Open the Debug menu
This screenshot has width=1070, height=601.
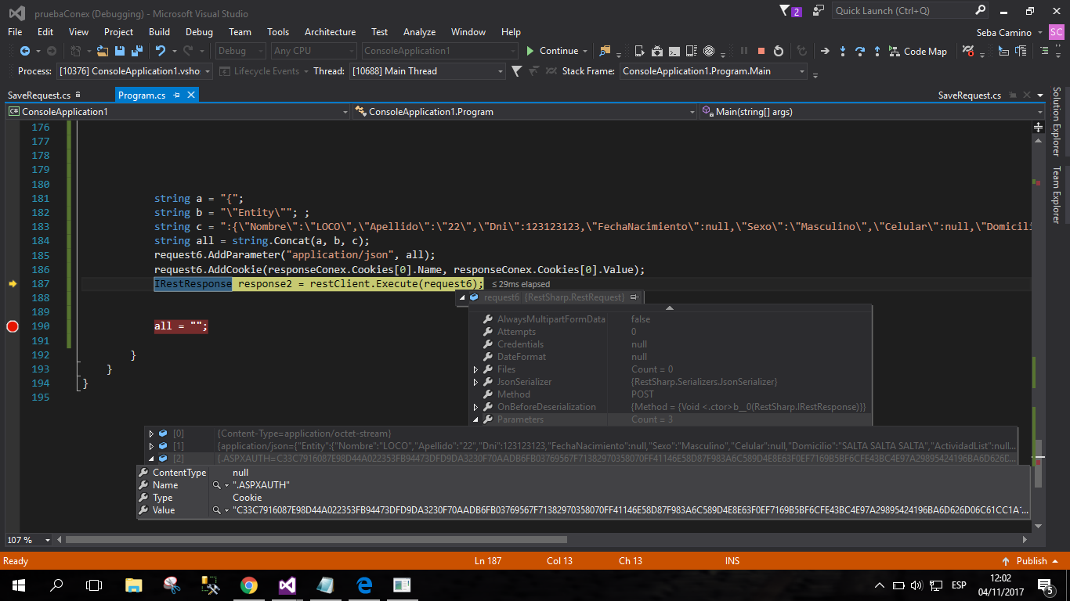pos(199,32)
